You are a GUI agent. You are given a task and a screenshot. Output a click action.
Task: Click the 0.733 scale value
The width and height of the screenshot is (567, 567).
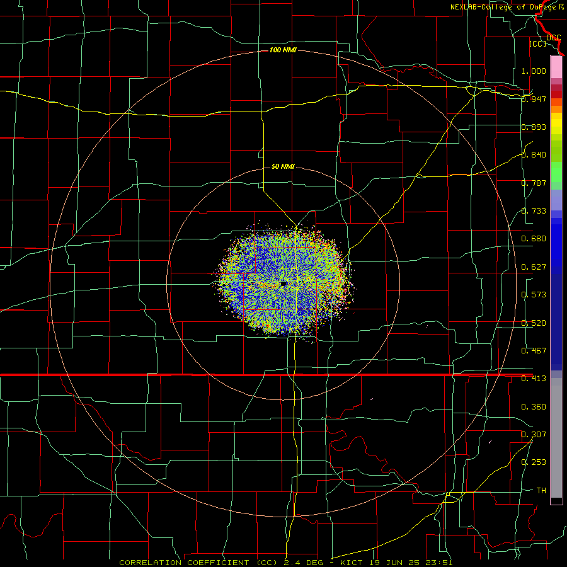pyautogui.click(x=534, y=211)
